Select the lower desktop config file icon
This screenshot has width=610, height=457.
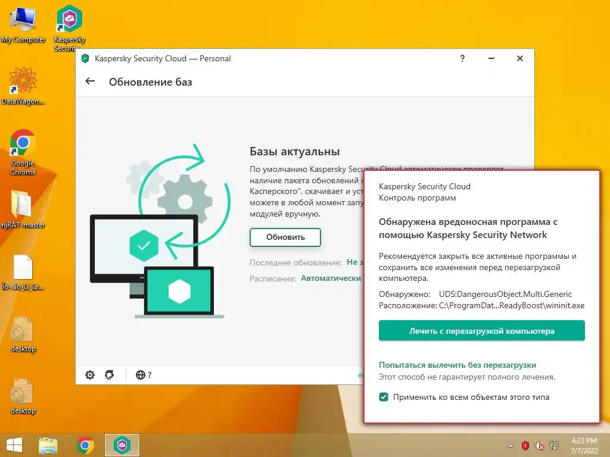(23, 396)
